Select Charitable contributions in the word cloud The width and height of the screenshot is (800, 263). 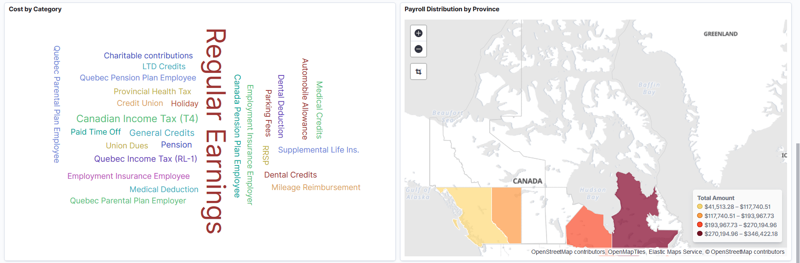click(148, 55)
